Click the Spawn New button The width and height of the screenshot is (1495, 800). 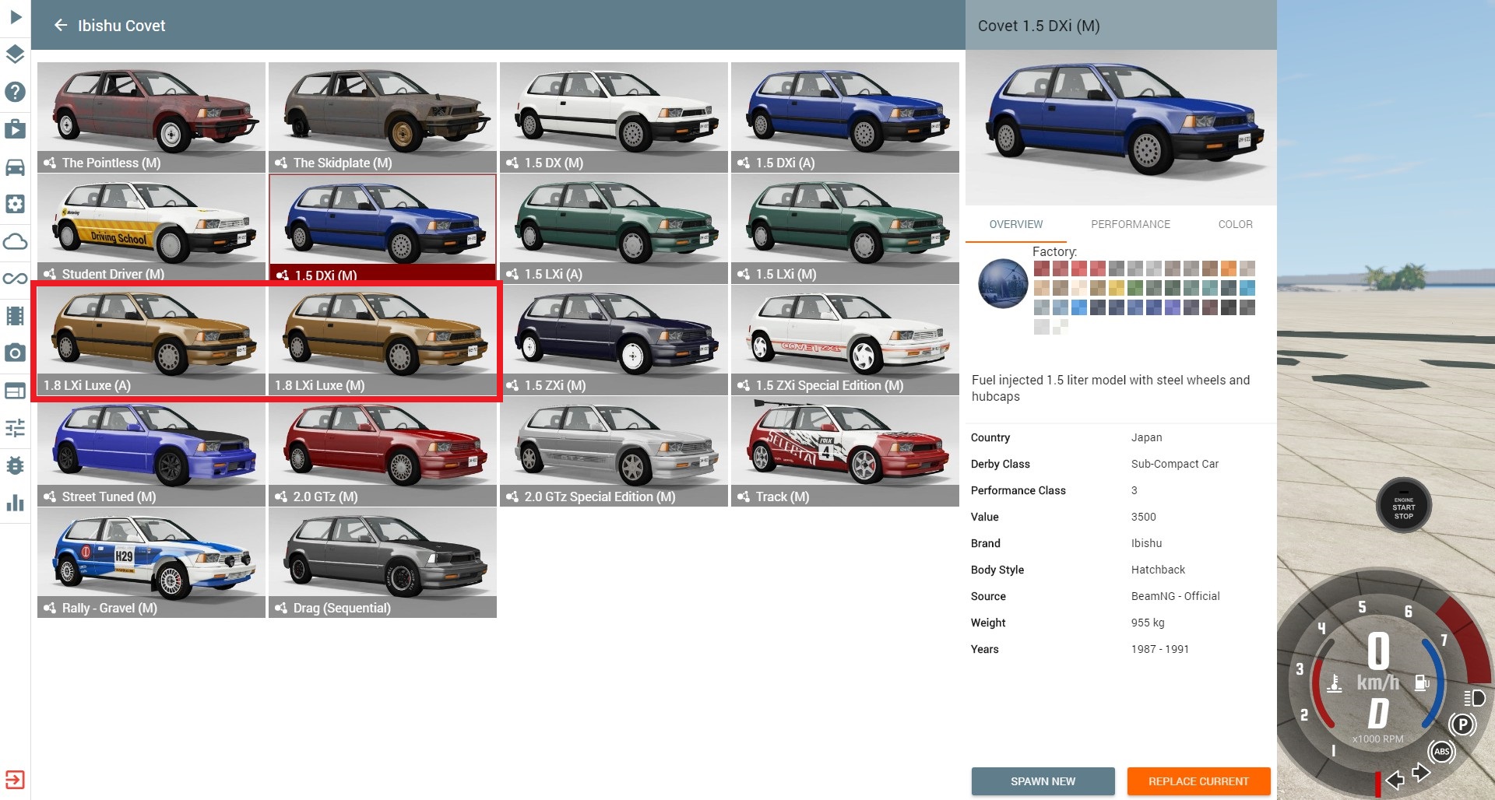click(1043, 781)
